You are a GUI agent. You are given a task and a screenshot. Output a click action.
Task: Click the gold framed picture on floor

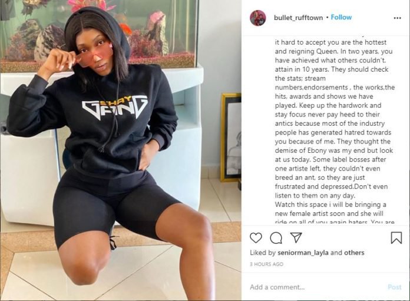[231, 138]
